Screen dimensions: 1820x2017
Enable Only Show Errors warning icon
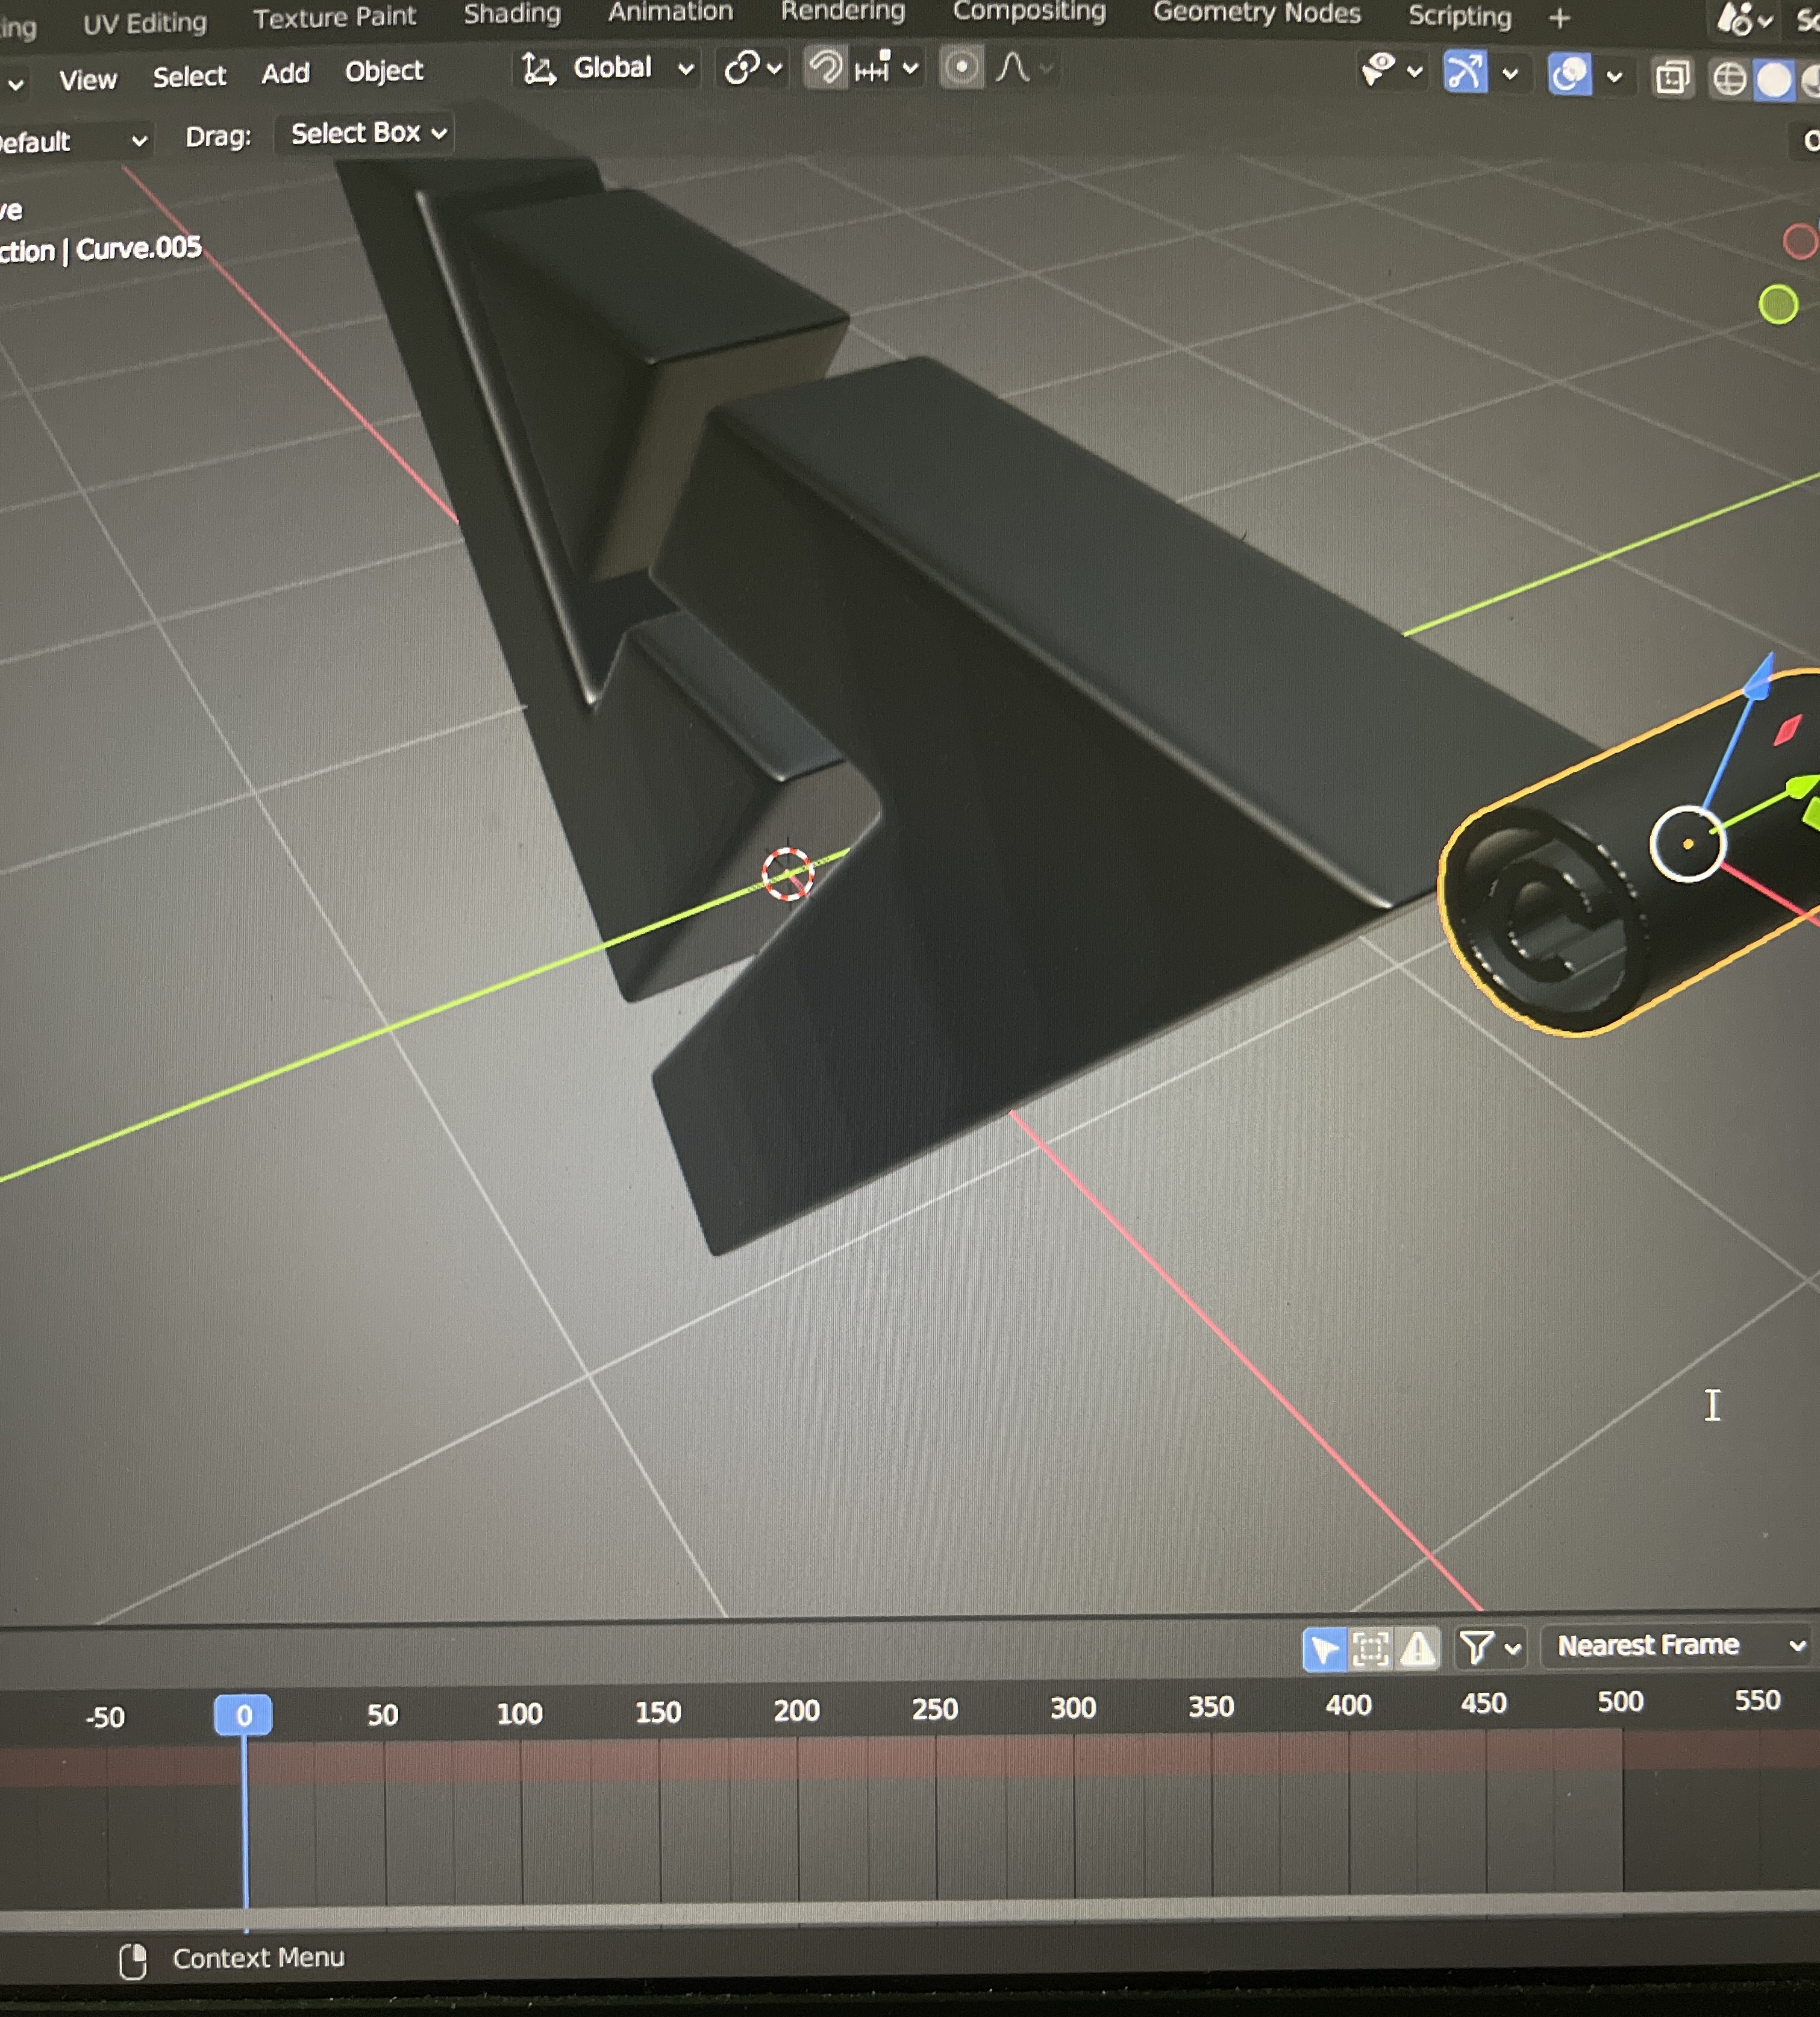pyautogui.click(x=1417, y=1648)
